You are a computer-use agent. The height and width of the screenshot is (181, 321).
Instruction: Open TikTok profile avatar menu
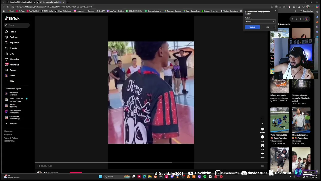tap(306, 19)
